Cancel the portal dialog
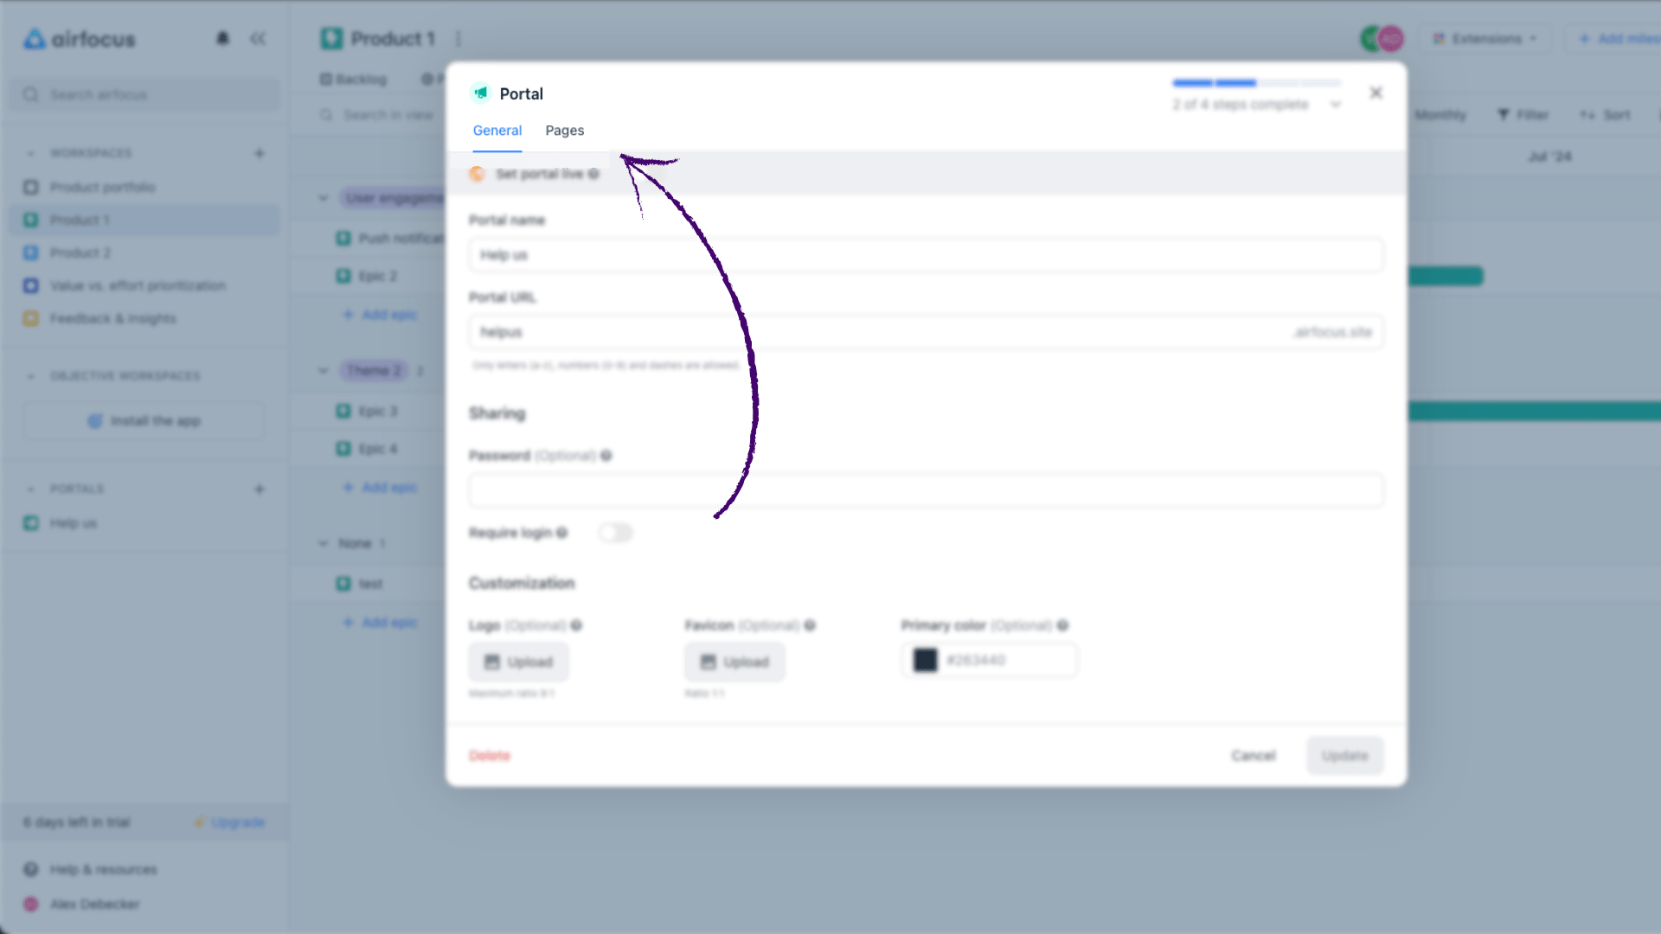The image size is (1661, 934). [1253, 755]
